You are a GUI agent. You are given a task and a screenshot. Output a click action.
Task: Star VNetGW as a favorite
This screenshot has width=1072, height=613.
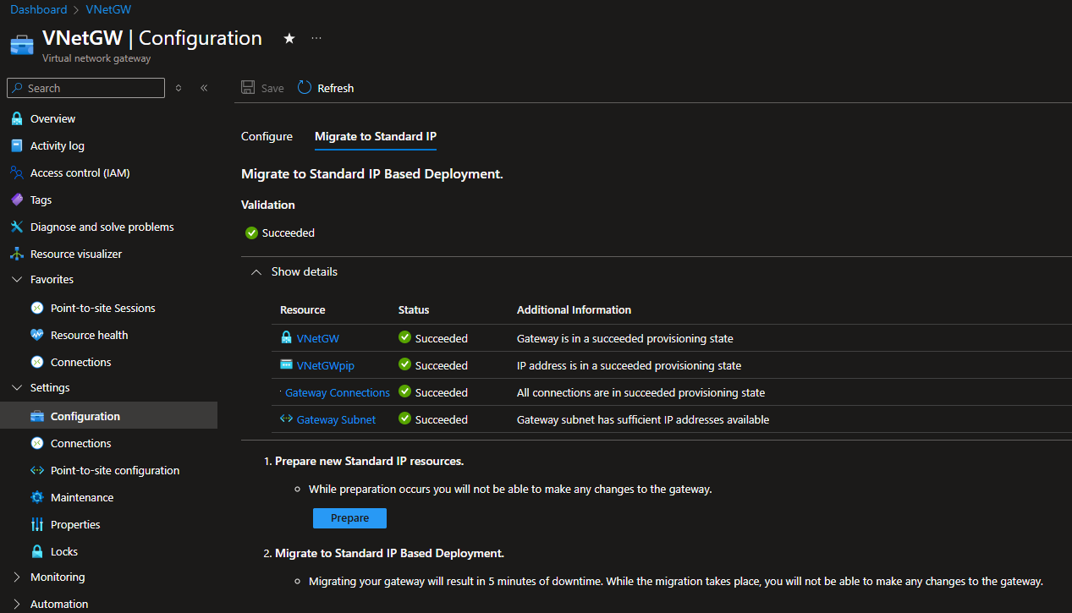[289, 38]
